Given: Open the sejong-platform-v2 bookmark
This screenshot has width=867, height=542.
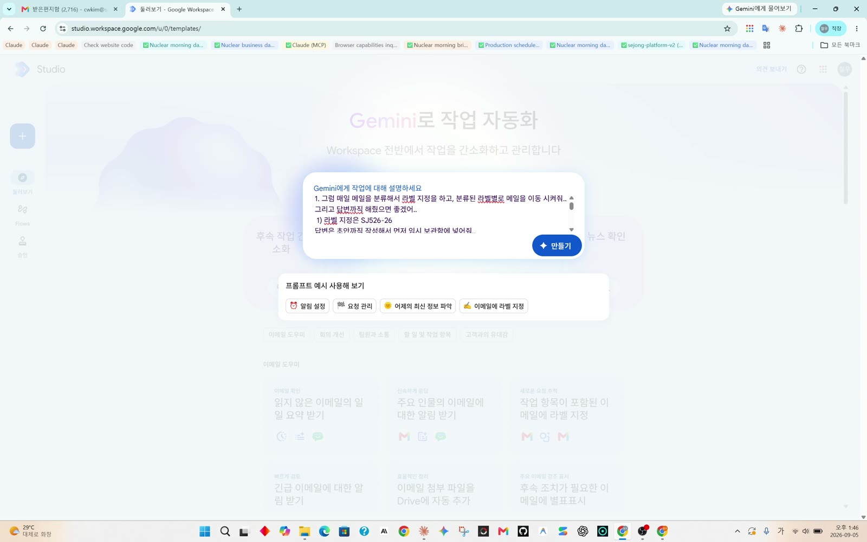Looking at the screenshot, I should point(652,45).
